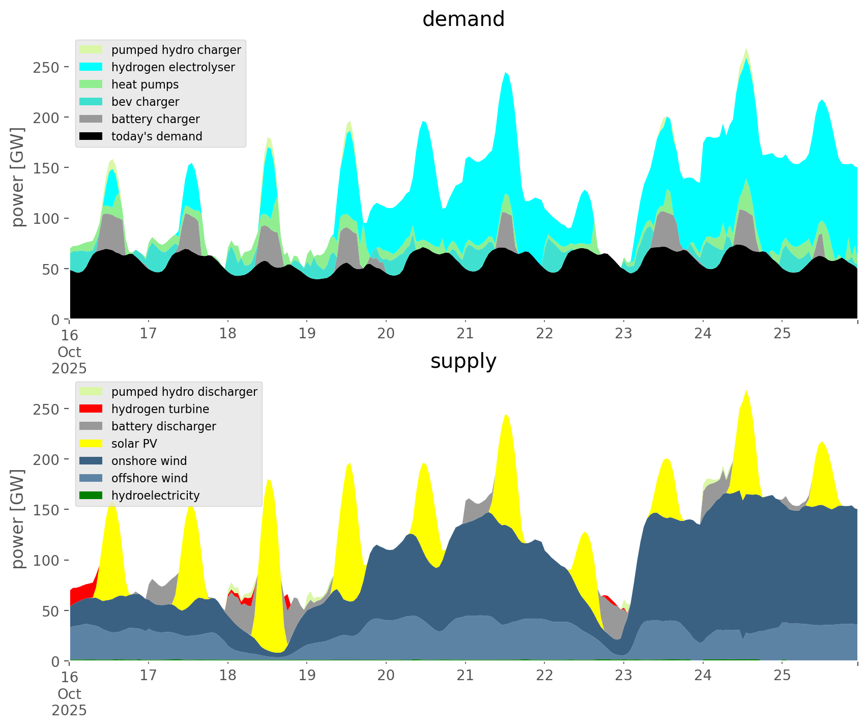Viewport: 868px width, 728px height.
Task: Click the 100 y-axis tick on supply chart
Action: (47, 560)
